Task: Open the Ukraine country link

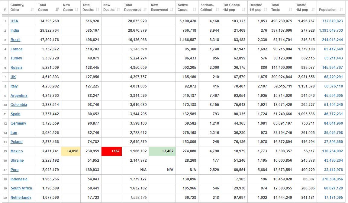Action: (17, 160)
